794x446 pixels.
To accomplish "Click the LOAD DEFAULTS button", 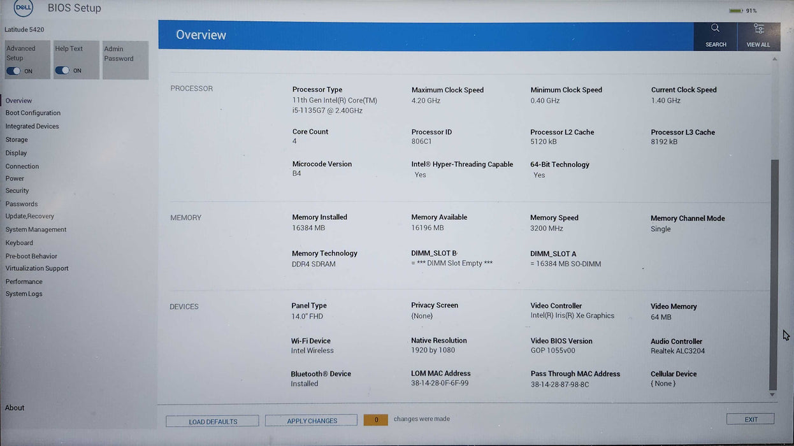I will coord(212,421).
